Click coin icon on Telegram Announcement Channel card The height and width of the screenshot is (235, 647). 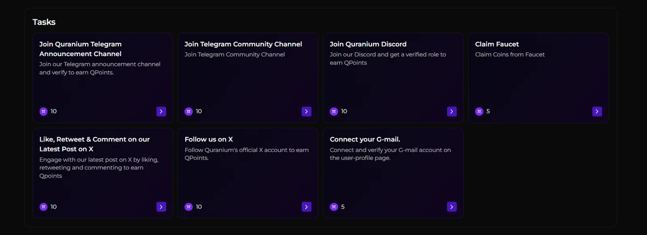tap(44, 111)
